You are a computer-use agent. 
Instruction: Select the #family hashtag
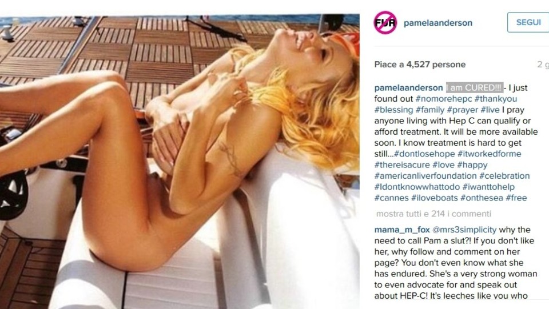point(430,110)
